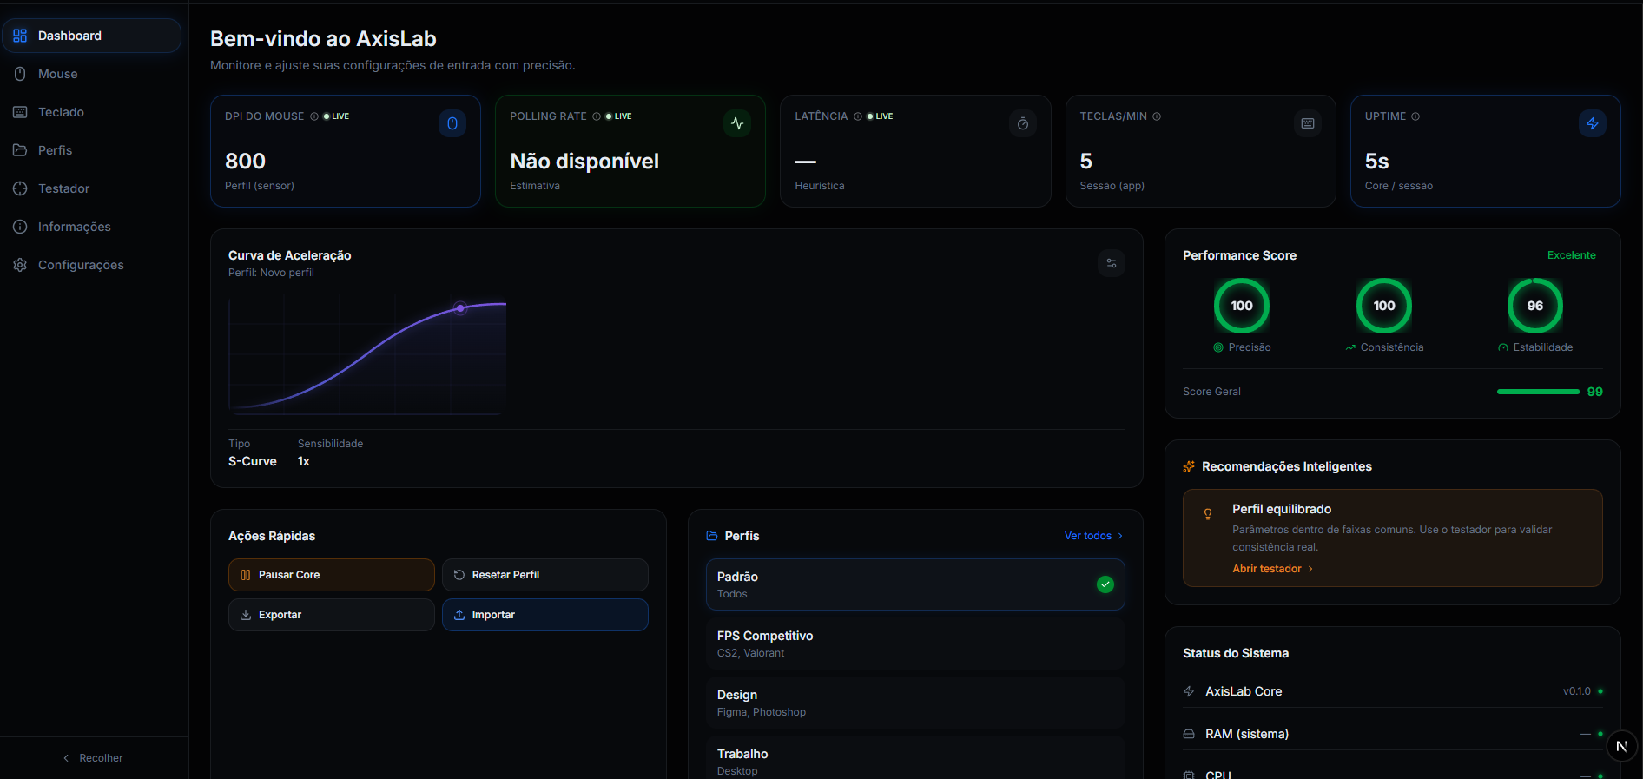Open the Dashboard section in sidebar
Screen dimensions: 1643x779
tap(92, 36)
